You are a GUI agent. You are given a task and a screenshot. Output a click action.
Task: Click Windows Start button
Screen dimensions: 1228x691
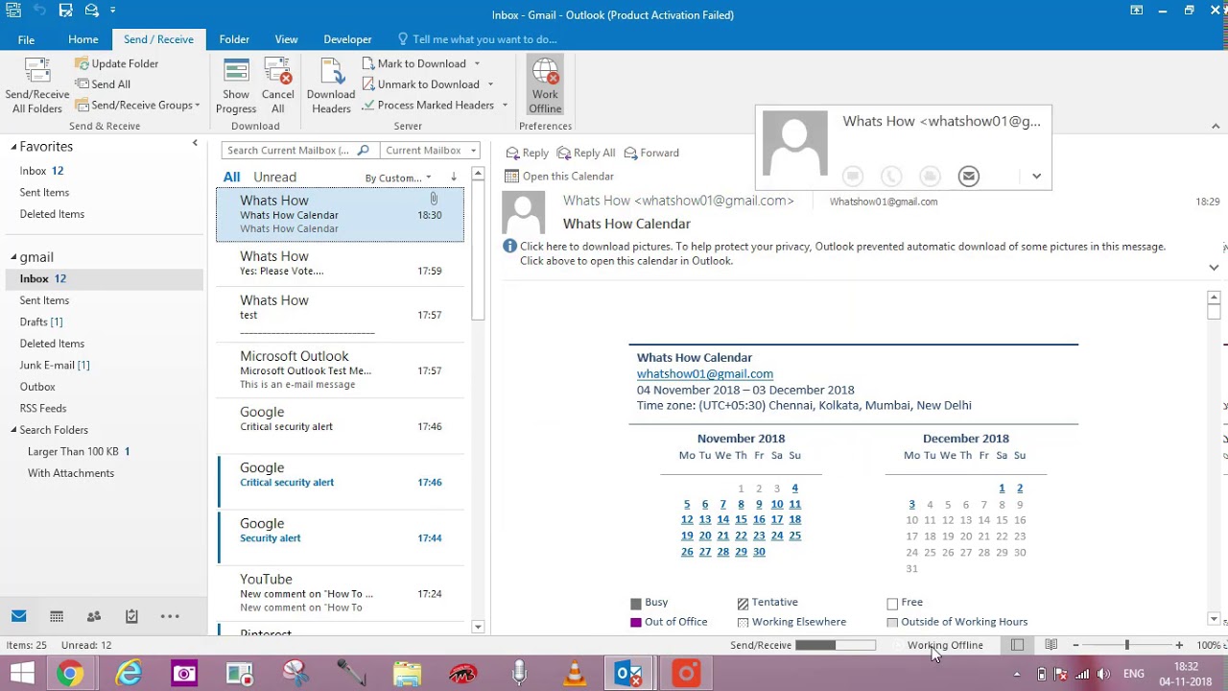click(21, 674)
